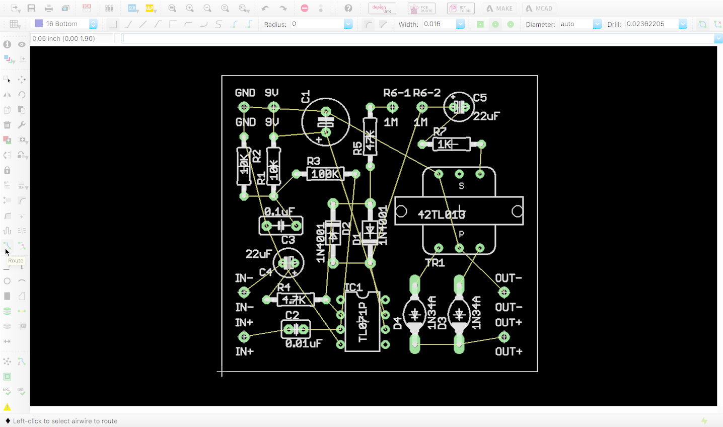
Task: Click the PCB Quote button
Action: pos(421,9)
